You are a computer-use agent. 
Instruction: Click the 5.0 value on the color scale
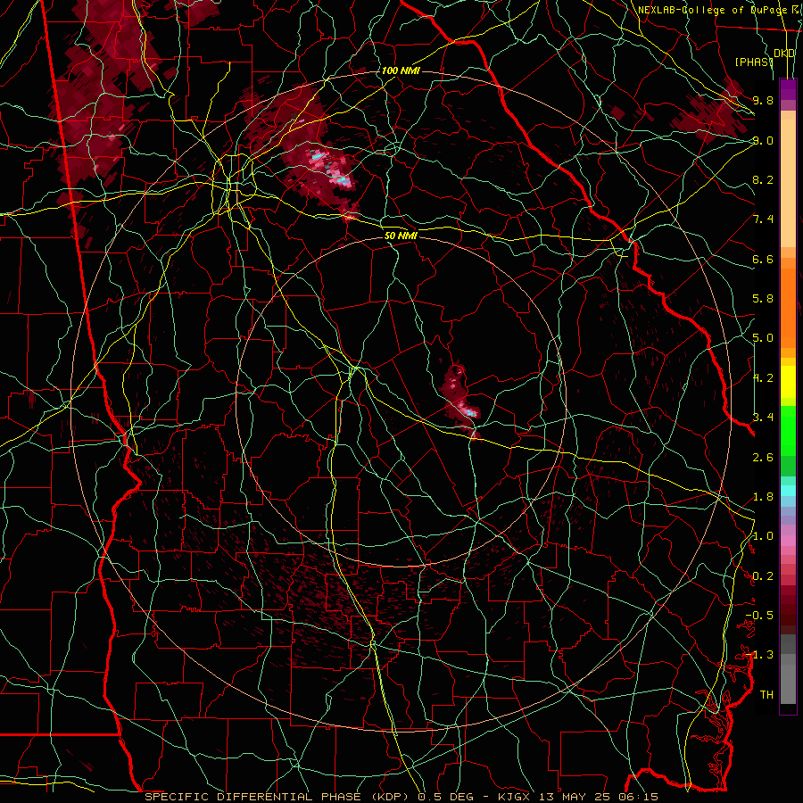[x=763, y=338]
